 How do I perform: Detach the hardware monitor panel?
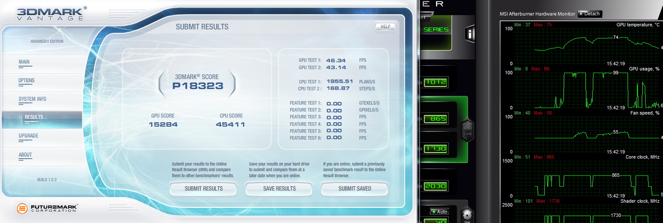pyautogui.click(x=589, y=14)
